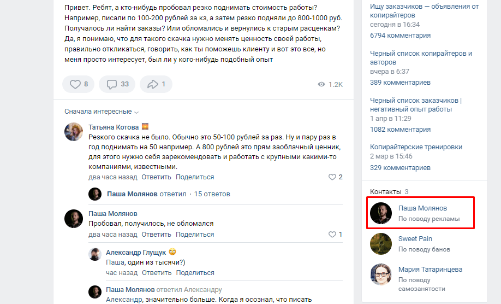The width and height of the screenshot is (501, 304).
Task: Open Александр Глущук's avatar in replies
Action: [x=95, y=254]
